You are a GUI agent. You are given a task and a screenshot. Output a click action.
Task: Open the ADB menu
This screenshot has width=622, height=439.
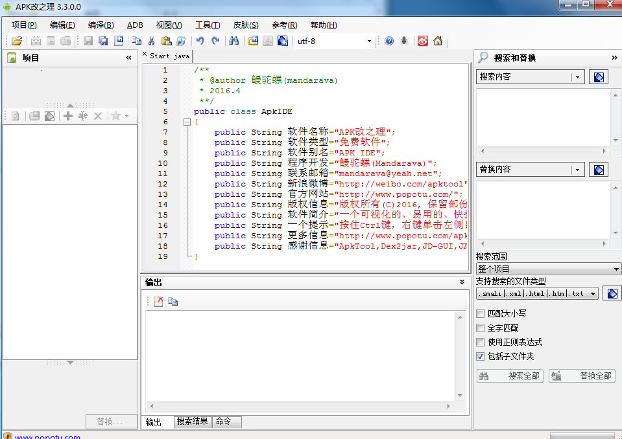tap(135, 25)
